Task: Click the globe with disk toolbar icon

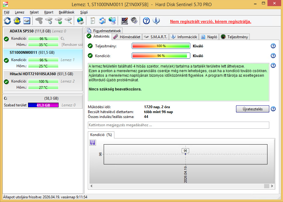Action: (80, 21)
